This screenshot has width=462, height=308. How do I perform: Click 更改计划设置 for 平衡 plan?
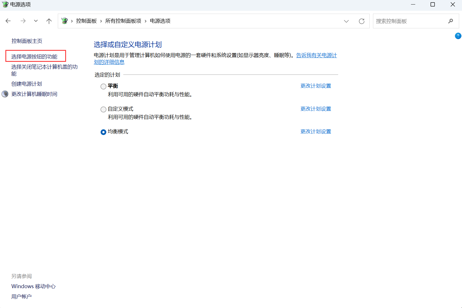pyautogui.click(x=316, y=86)
